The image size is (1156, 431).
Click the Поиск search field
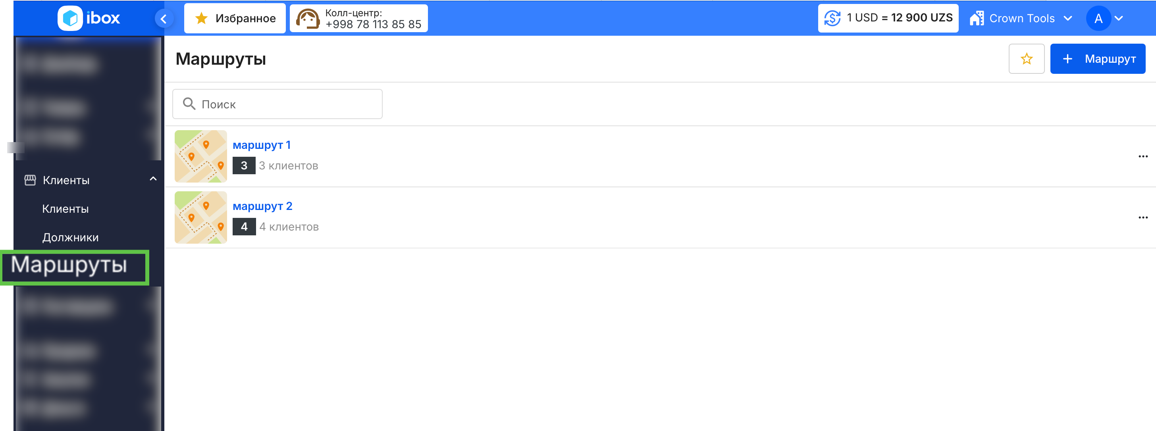click(x=277, y=104)
